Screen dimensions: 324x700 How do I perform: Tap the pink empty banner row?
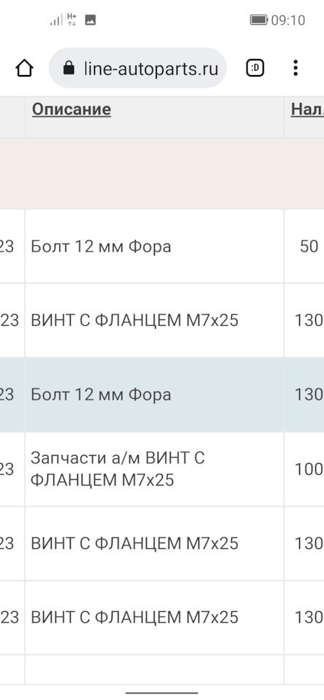click(162, 174)
